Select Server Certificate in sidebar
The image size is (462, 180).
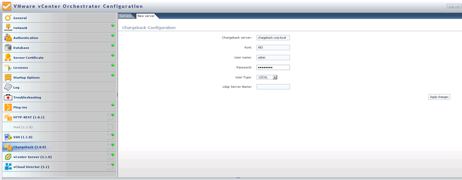tap(59, 58)
